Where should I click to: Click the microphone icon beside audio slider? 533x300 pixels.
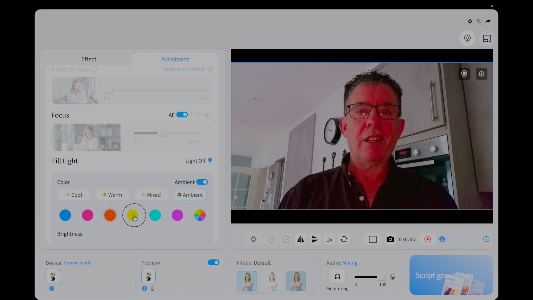(393, 277)
